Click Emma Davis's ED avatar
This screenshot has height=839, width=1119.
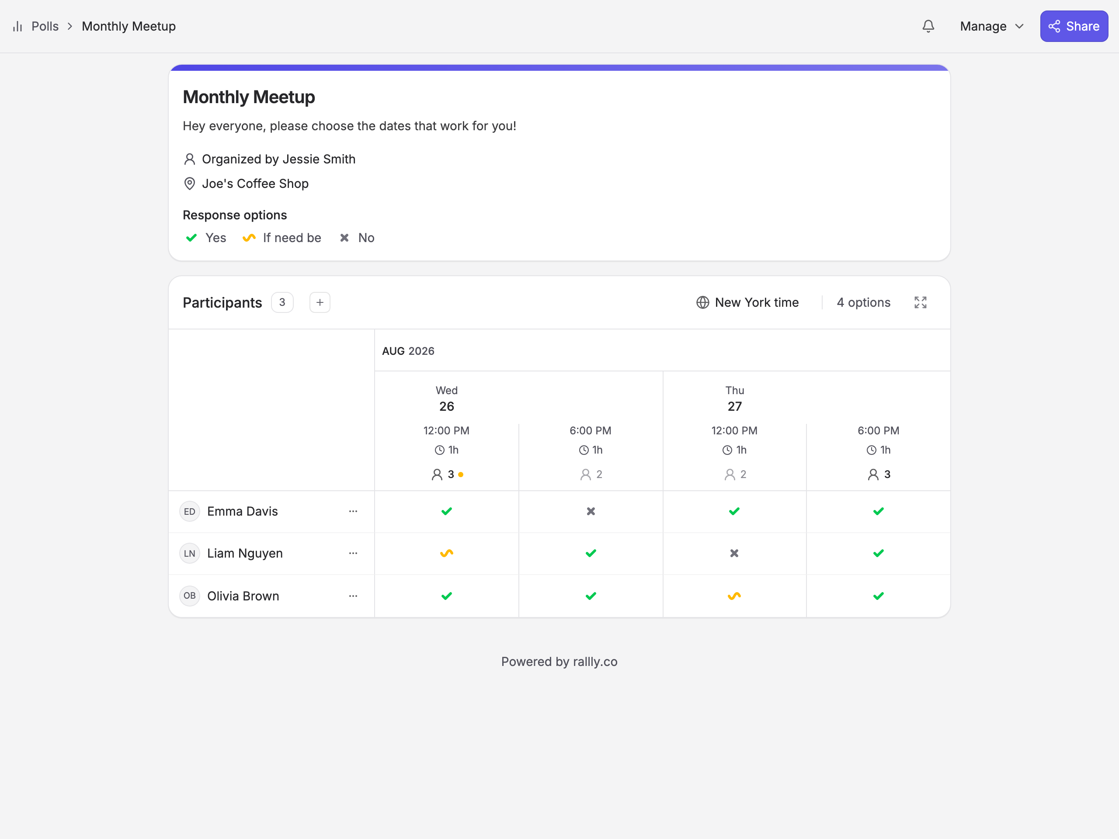(190, 511)
